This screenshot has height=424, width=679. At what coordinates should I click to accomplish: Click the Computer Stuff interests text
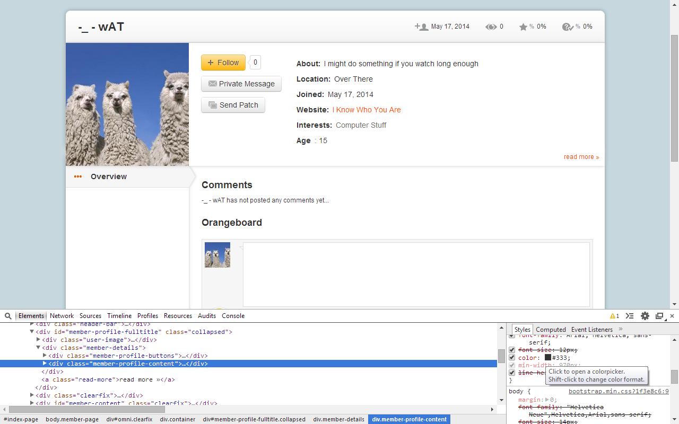click(x=361, y=125)
